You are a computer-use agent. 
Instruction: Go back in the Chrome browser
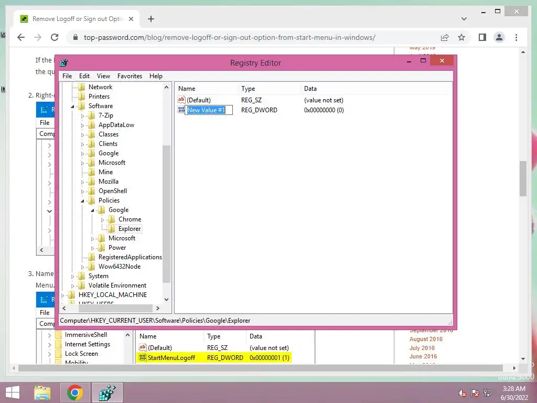21,37
